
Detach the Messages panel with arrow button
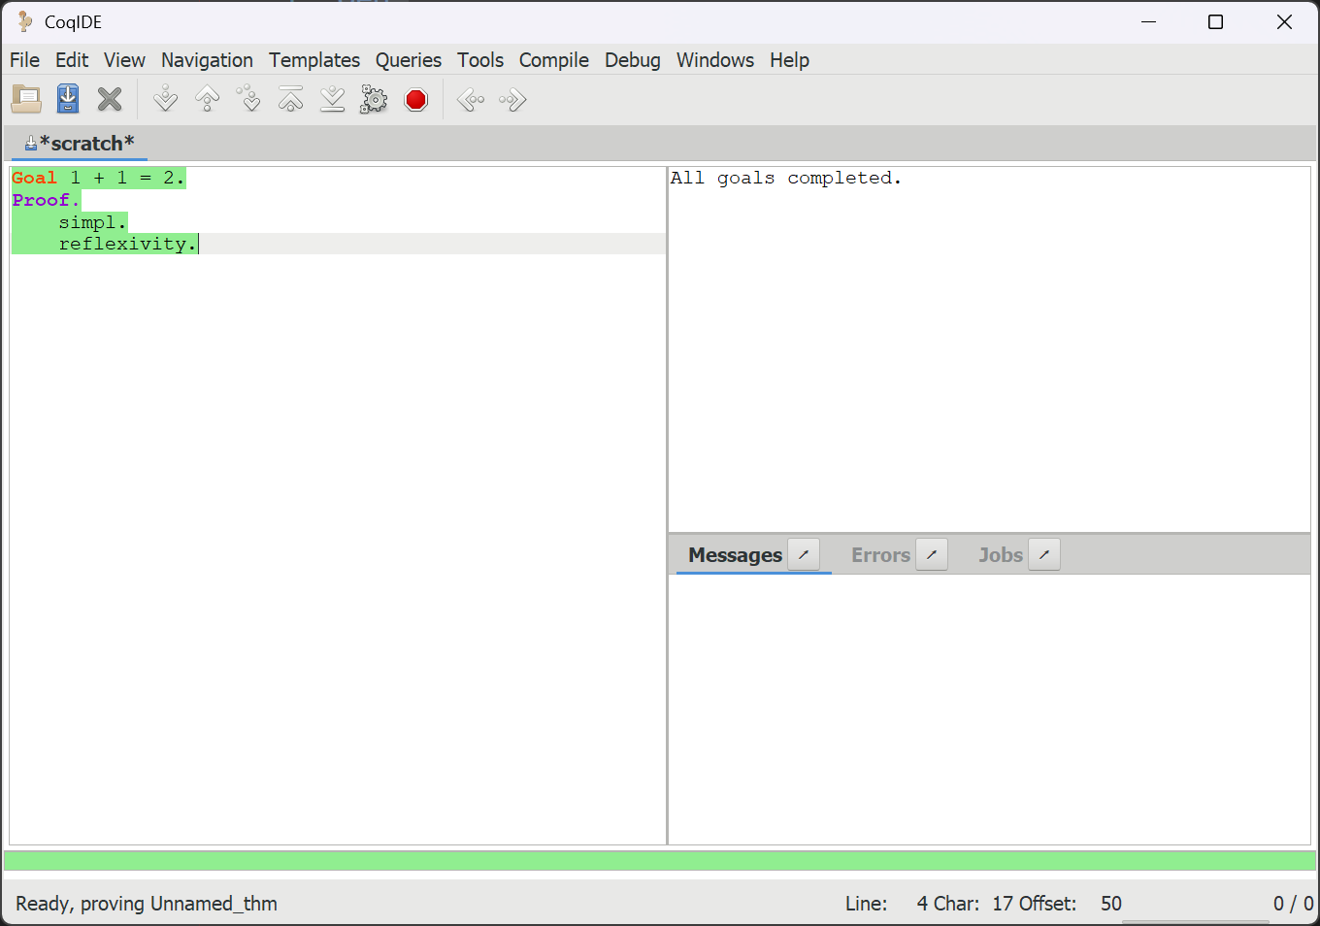click(804, 555)
